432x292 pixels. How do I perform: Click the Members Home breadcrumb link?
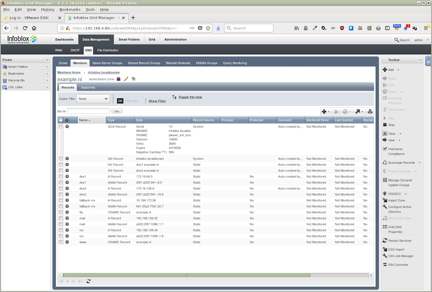tap(69, 73)
